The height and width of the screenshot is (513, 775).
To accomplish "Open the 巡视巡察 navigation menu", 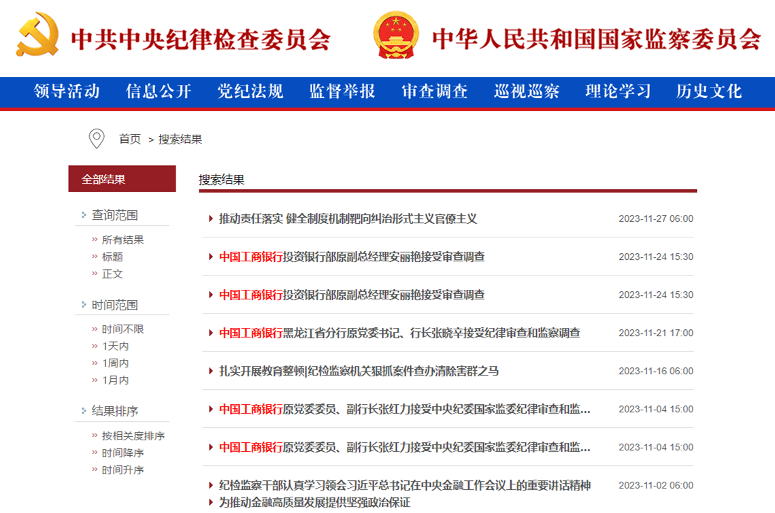I will pyautogui.click(x=527, y=91).
